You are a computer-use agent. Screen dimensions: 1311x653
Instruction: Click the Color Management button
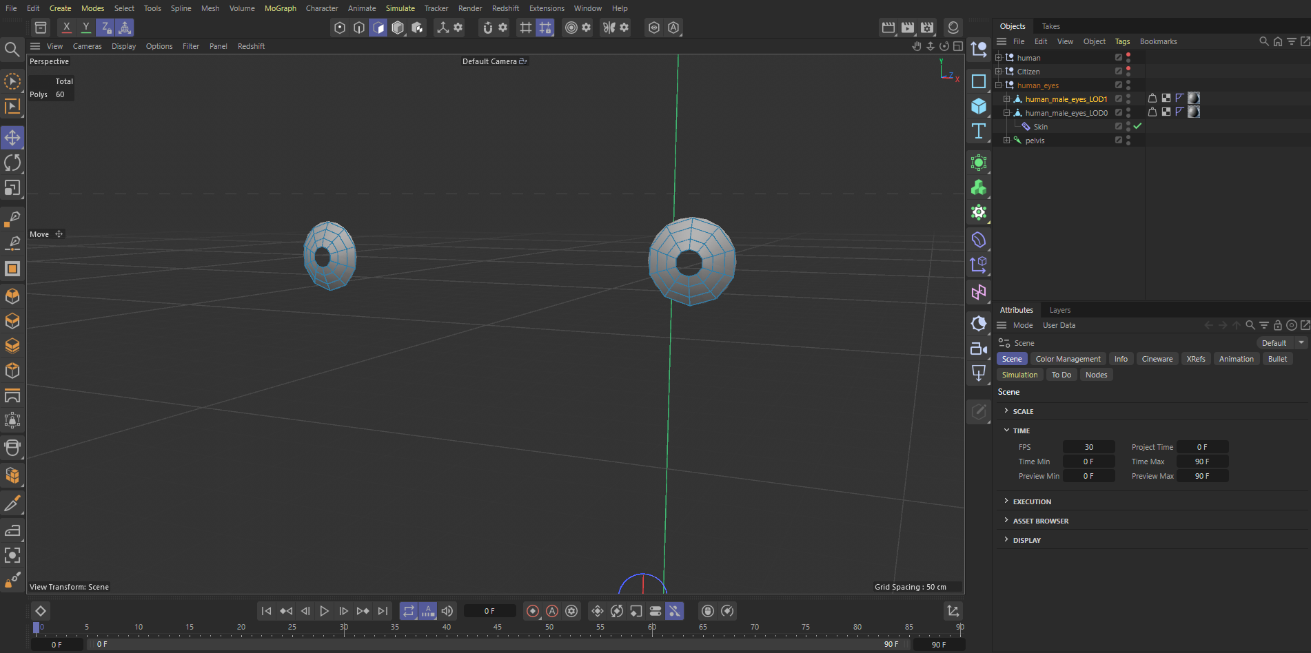click(x=1068, y=359)
